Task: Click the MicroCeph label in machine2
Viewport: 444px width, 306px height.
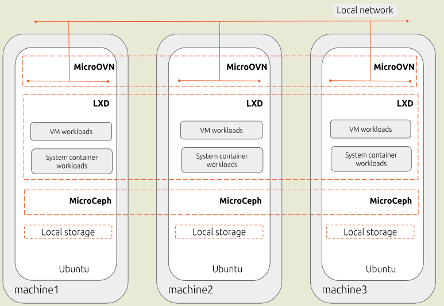Action: pyautogui.click(x=240, y=201)
